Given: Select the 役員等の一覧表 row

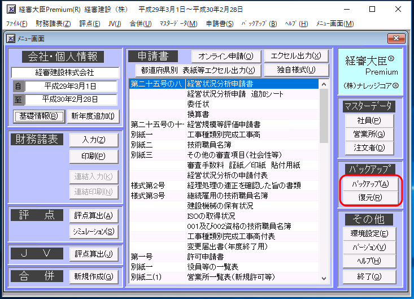Looking at the screenshot, I should point(224,267).
